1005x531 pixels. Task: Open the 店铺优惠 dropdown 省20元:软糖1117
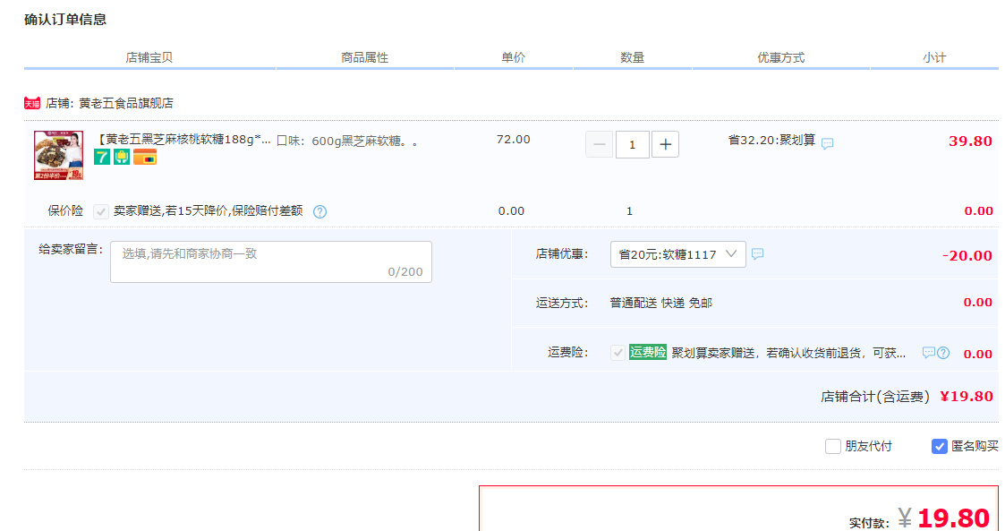678,254
